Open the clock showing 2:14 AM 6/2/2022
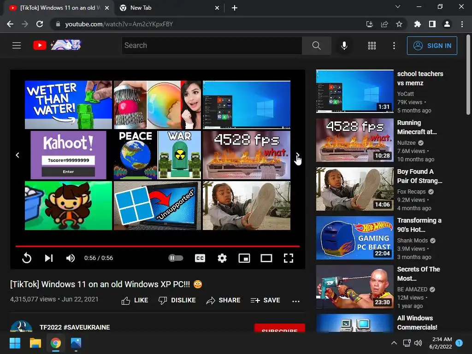The width and height of the screenshot is (472, 354). tap(440, 343)
